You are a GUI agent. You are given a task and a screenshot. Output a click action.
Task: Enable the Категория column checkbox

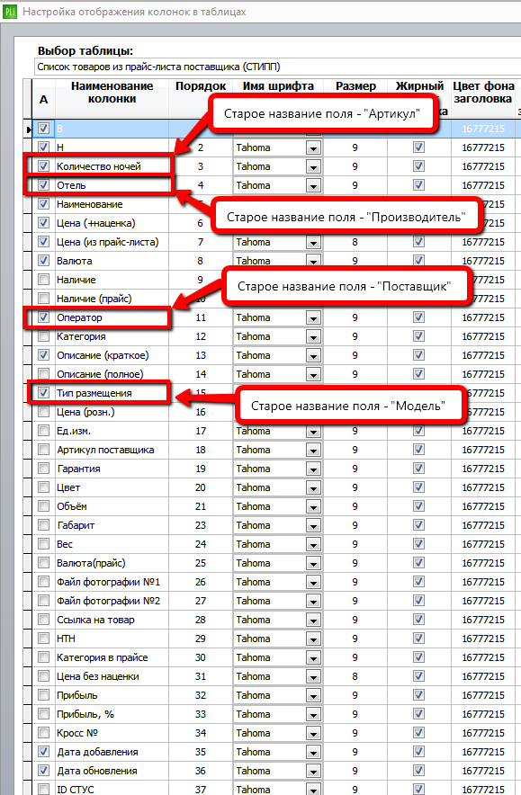(43, 336)
